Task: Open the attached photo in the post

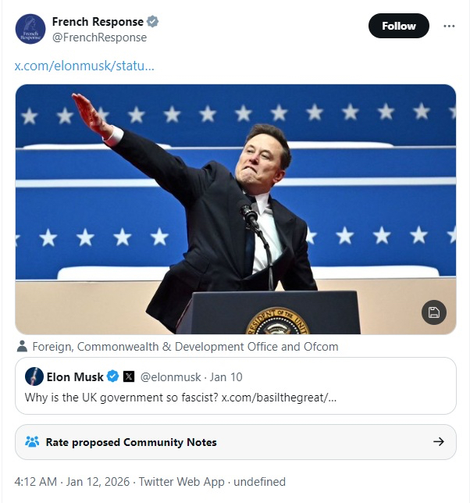Action: [x=235, y=209]
